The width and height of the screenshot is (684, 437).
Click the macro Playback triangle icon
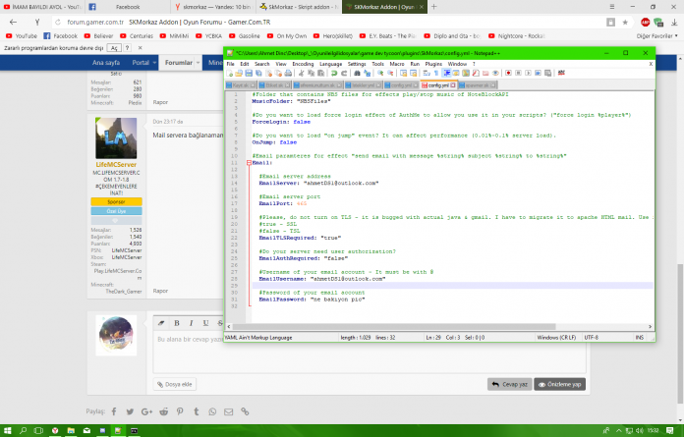coord(528,74)
